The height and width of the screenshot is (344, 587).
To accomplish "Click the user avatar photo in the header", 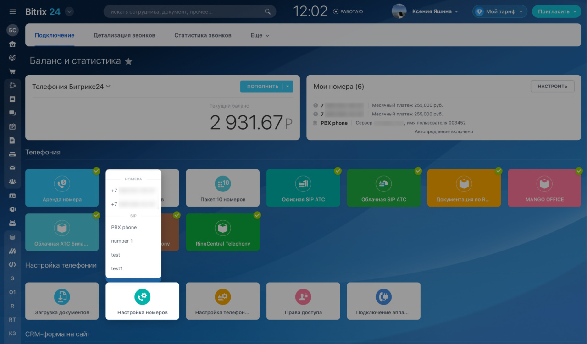I will (399, 11).
